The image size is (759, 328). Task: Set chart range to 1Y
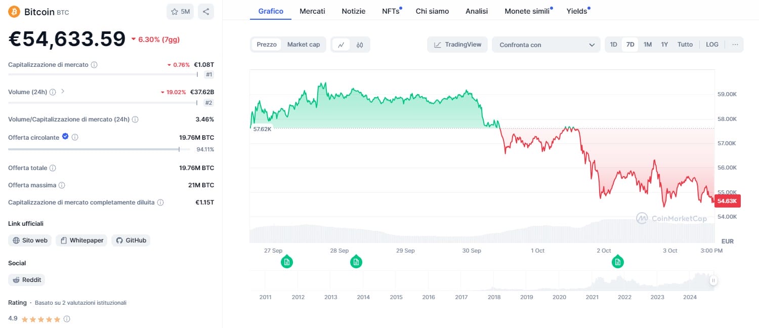664,45
